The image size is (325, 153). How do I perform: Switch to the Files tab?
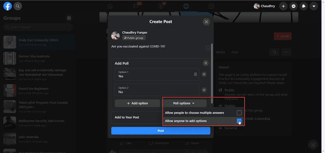[x=235, y=52]
